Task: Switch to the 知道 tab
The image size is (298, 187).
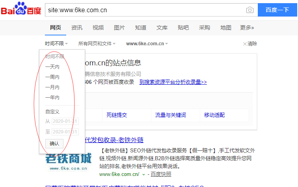Action: pyautogui.click(x=141, y=28)
